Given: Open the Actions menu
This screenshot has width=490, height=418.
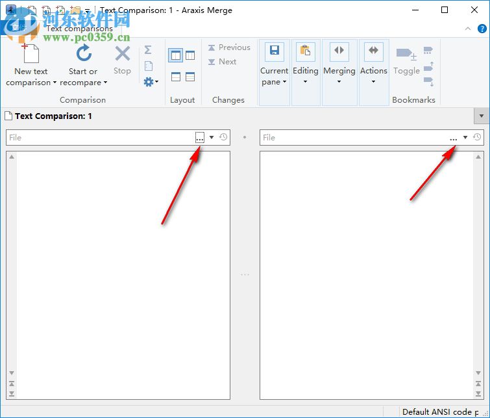Looking at the screenshot, I should click(x=373, y=72).
